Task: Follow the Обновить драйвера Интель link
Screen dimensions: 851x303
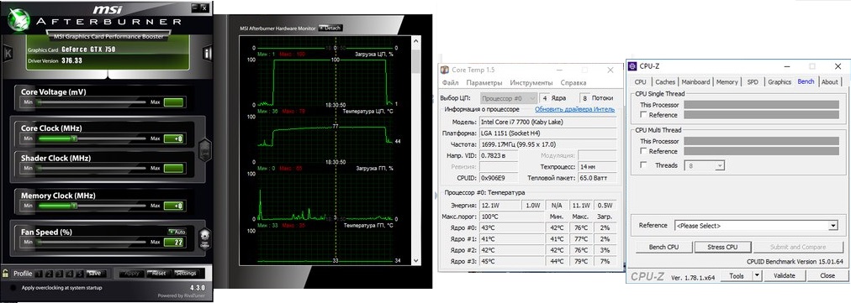Action: [x=574, y=109]
